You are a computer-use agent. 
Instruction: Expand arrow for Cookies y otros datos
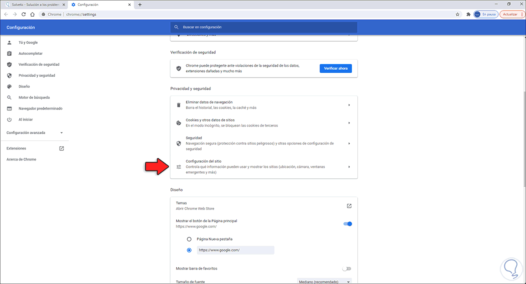click(349, 123)
